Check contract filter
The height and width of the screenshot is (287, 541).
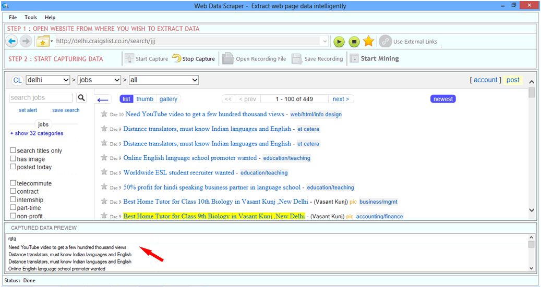click(13, 191)
